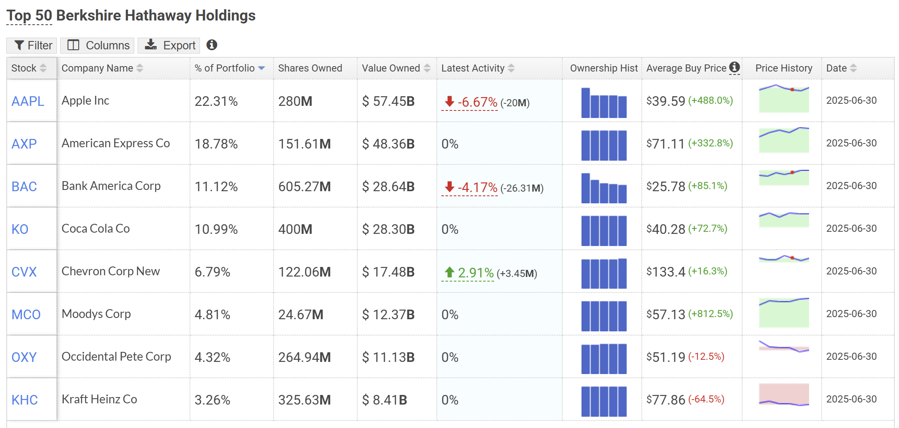Open Apple ownership history bar chart

[604, 103]
